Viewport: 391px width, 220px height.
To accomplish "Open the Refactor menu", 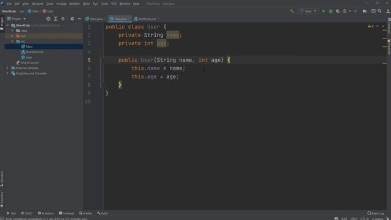I will point(75,4).
